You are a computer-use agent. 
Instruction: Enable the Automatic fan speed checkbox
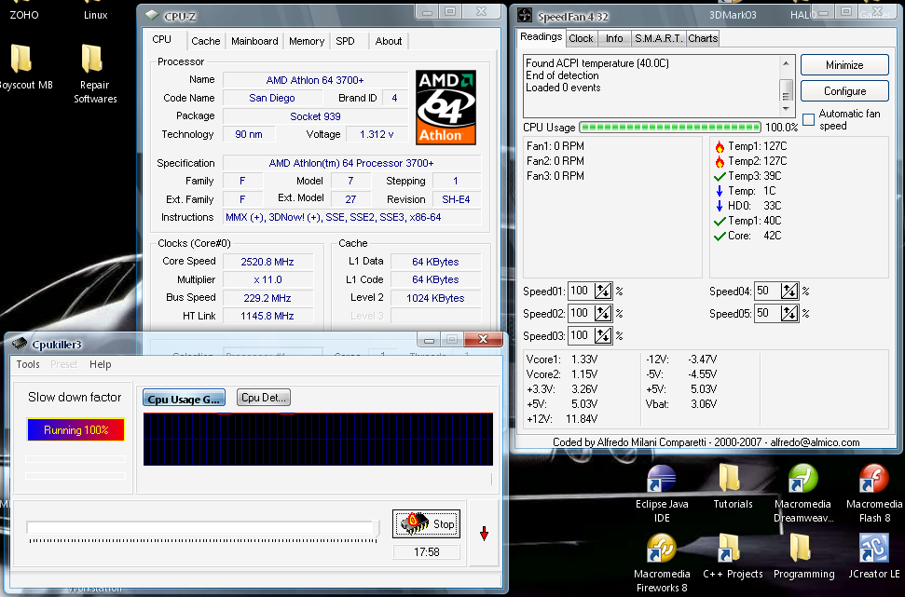tap(809, 119)
